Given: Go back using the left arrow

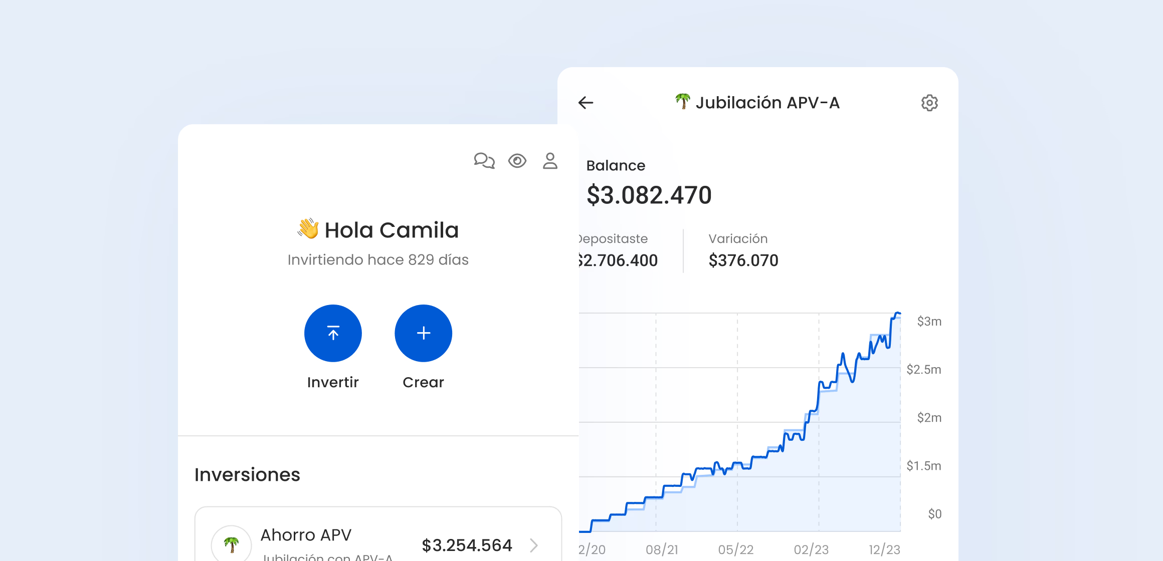Looking at the screenshot, I should 586,103.
